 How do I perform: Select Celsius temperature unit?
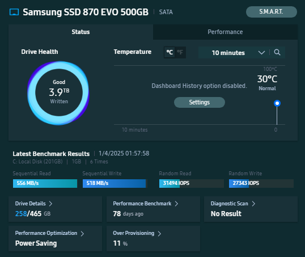170,52
